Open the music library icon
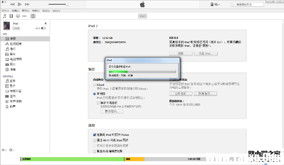 click(5, 16)
